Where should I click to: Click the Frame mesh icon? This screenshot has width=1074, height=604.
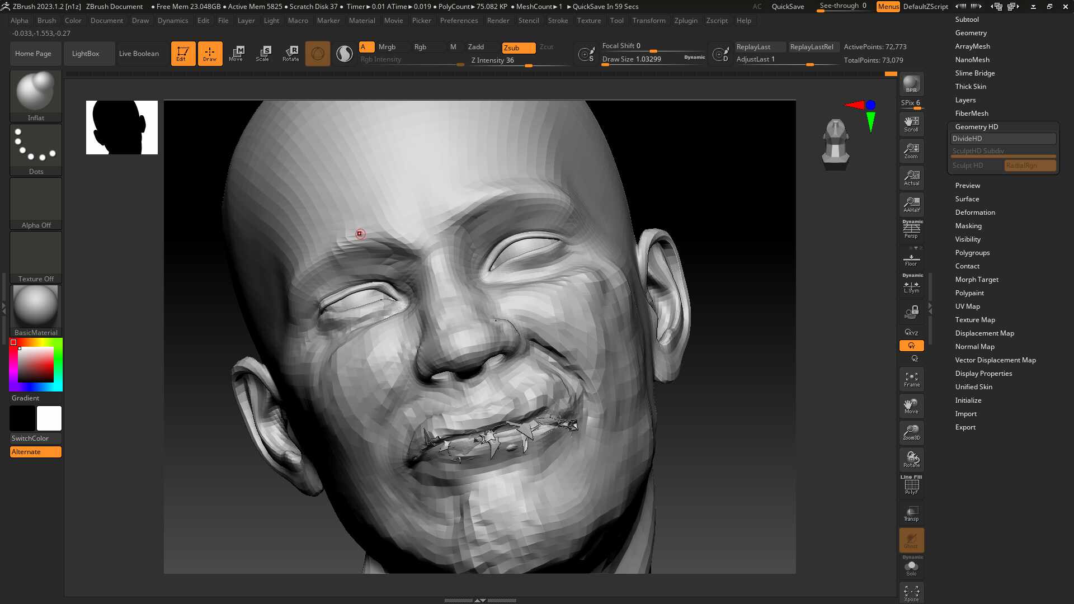coord(911,379)
